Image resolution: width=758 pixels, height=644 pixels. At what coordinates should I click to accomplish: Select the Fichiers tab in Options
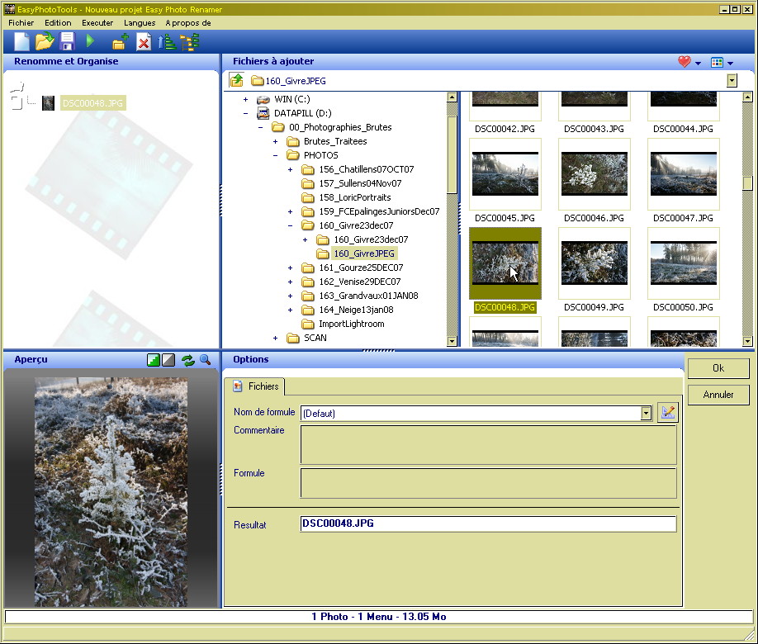(x=257, y=386)
